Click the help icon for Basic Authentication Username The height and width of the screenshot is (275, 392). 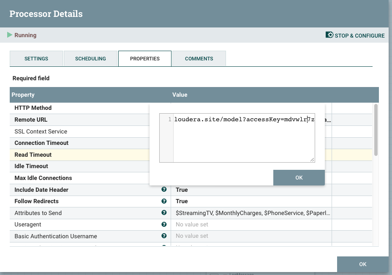(164, 236)
